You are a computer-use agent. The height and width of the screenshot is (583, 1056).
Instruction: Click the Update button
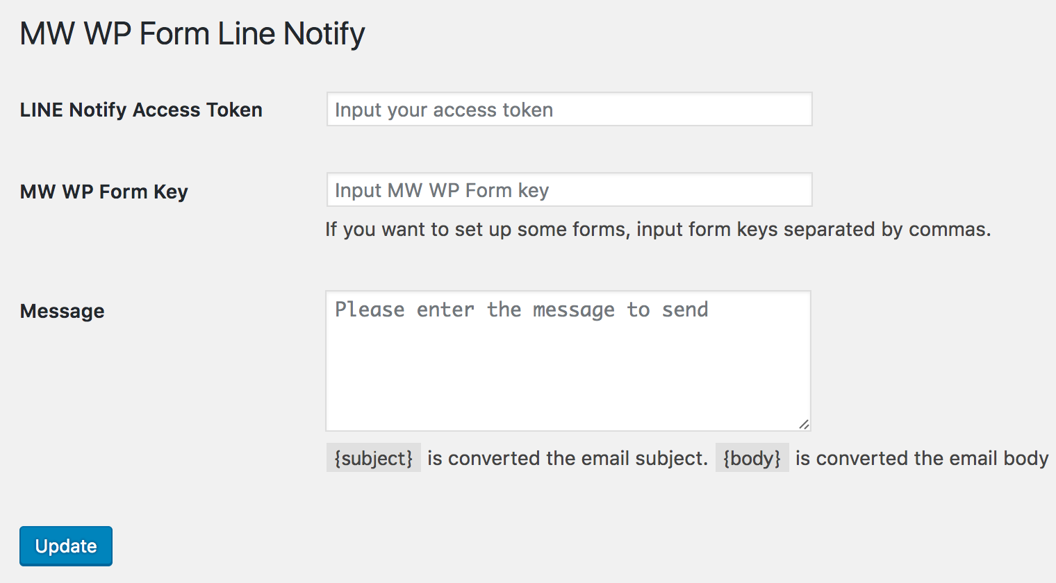(x=66, y=546)
